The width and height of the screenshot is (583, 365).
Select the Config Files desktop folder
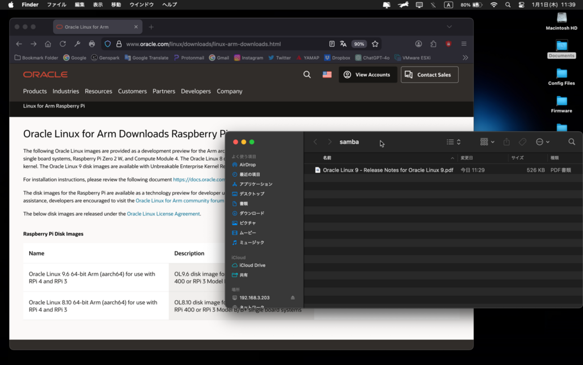tap(561, 77)
